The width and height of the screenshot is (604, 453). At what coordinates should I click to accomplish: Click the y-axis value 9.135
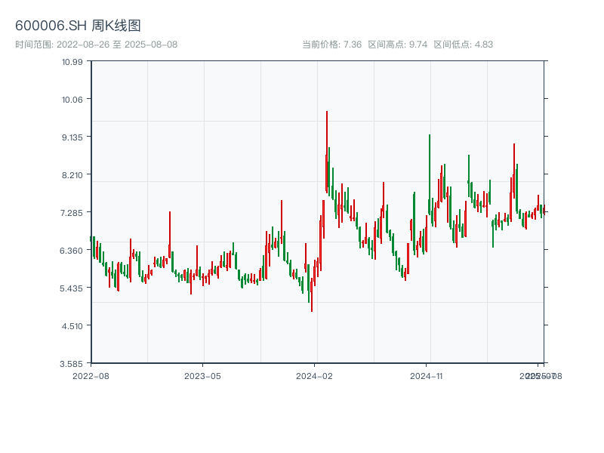pyautogui.click(x=72, y=137)
